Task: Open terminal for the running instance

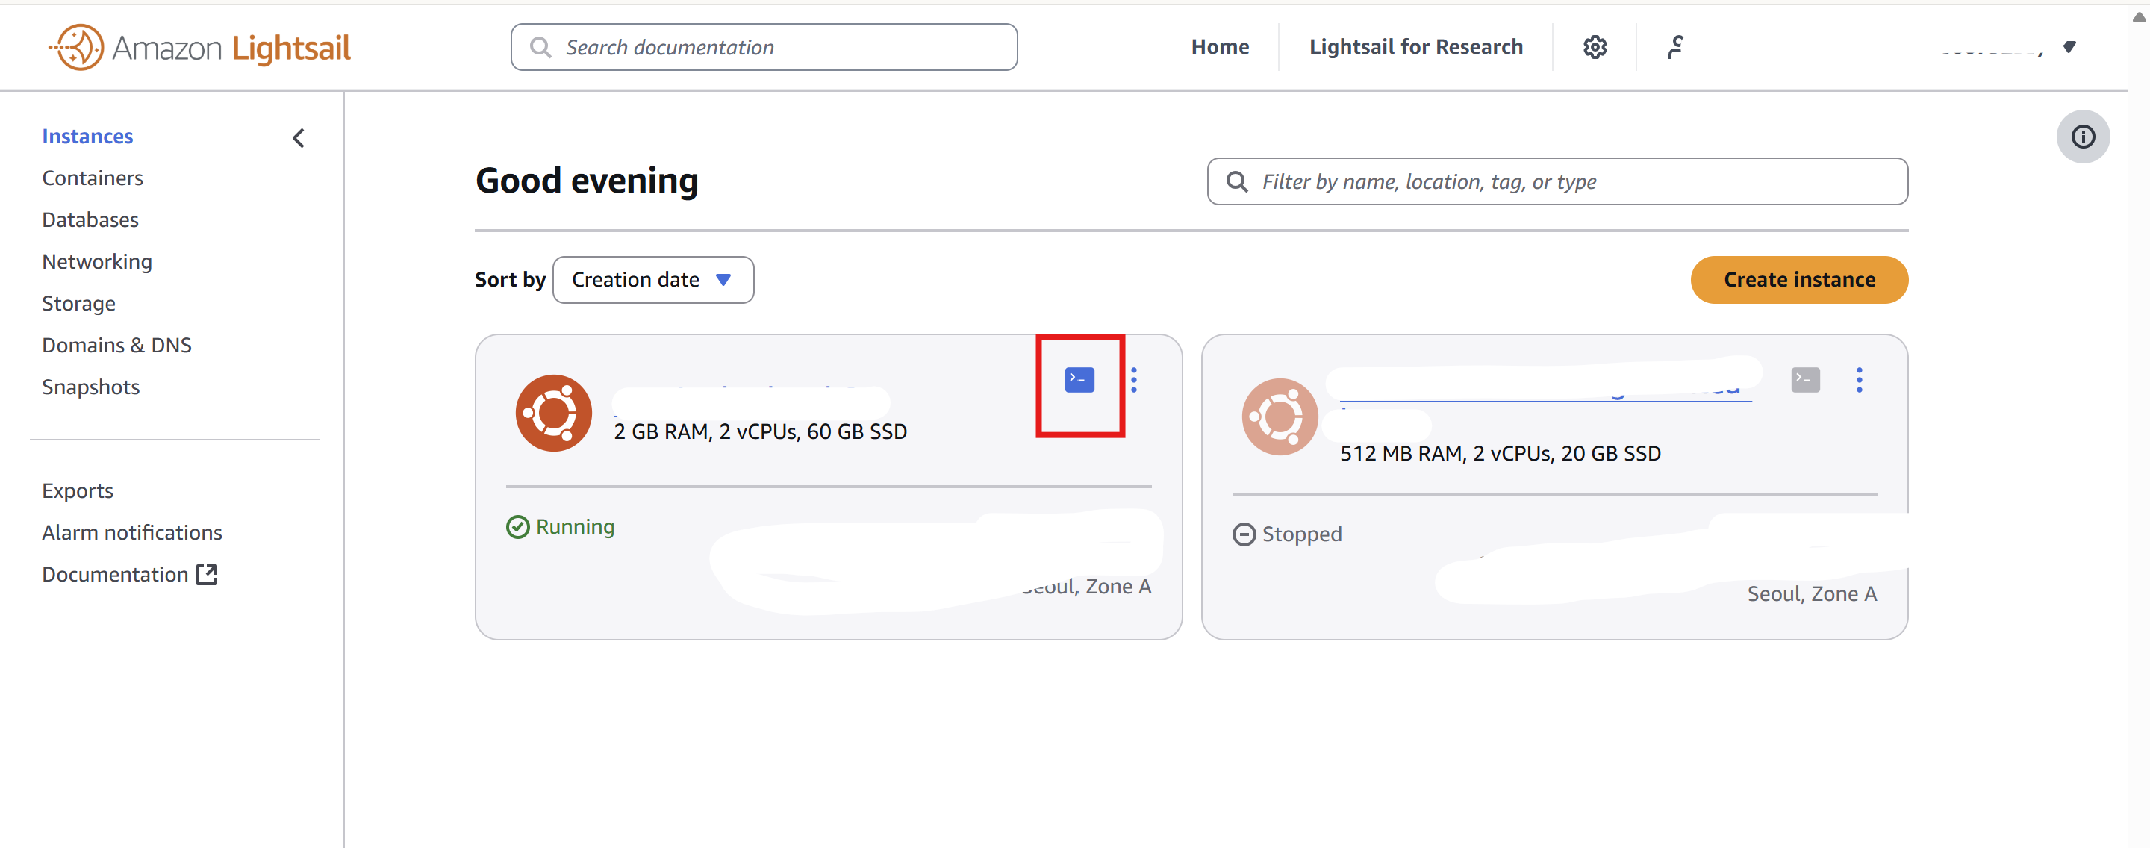Action: click(1079, 380)
